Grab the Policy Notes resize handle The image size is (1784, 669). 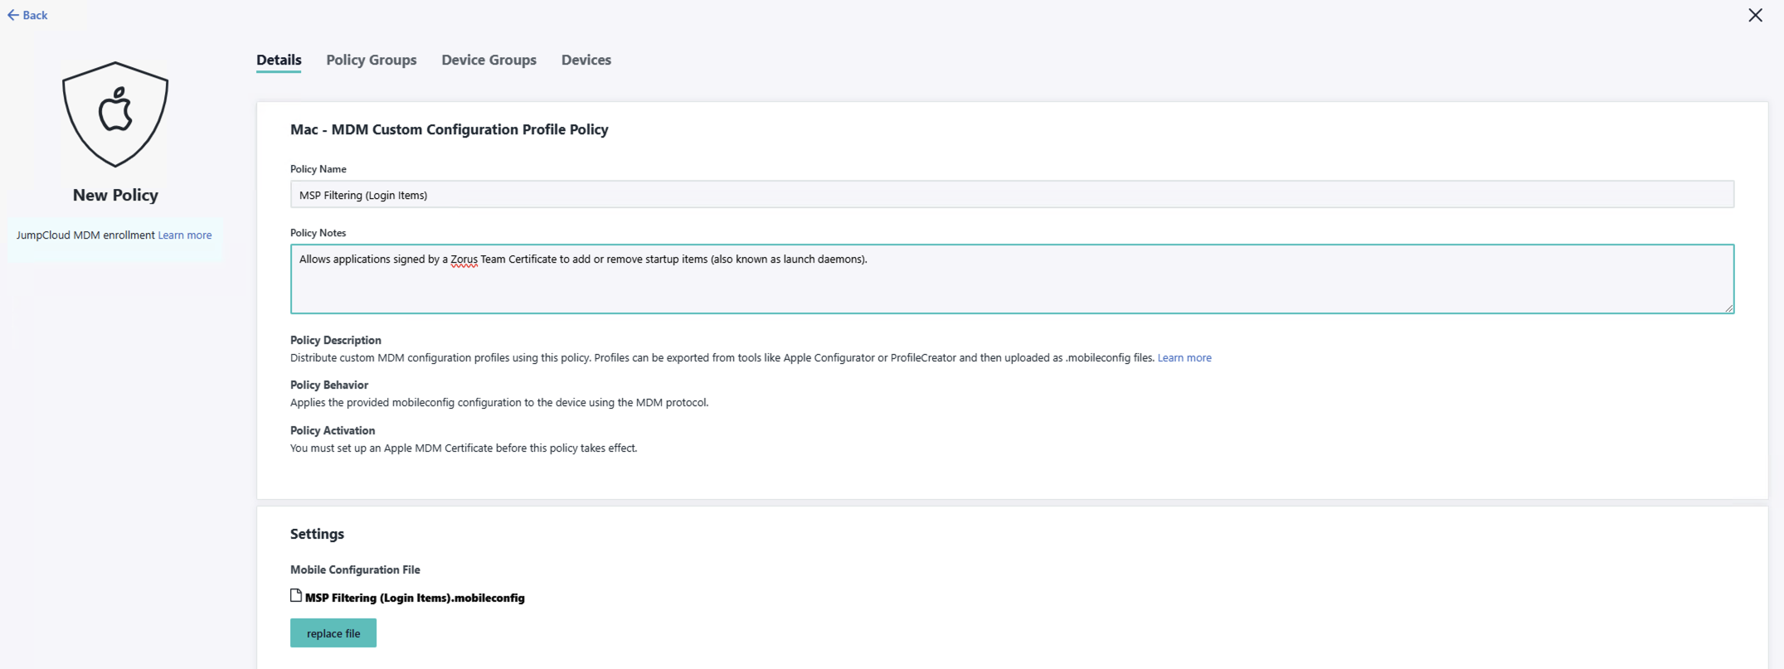[x=1728, y=308]
